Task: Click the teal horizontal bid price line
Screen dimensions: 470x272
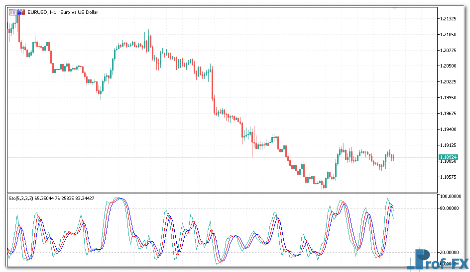Action: (x=149, y=157)
